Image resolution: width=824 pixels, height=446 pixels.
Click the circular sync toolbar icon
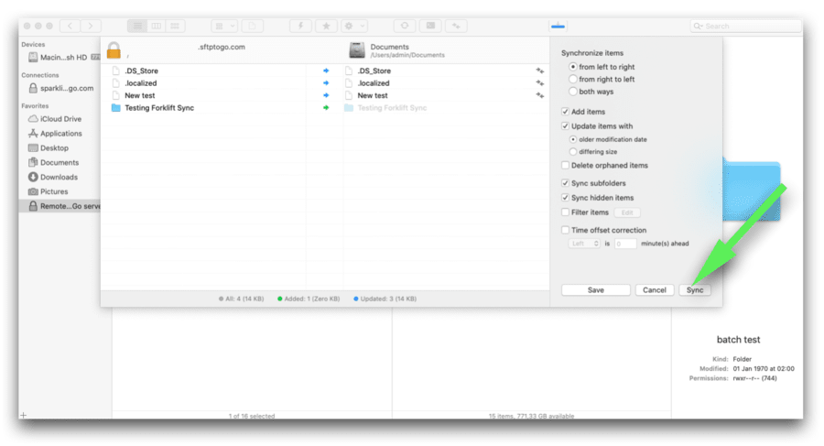click(405, 26)
